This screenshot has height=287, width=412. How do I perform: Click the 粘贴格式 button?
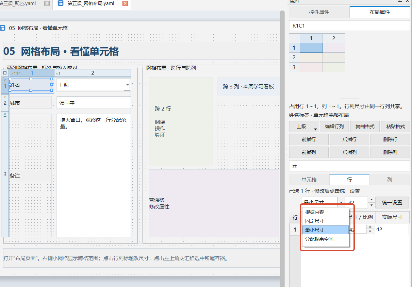395,126
